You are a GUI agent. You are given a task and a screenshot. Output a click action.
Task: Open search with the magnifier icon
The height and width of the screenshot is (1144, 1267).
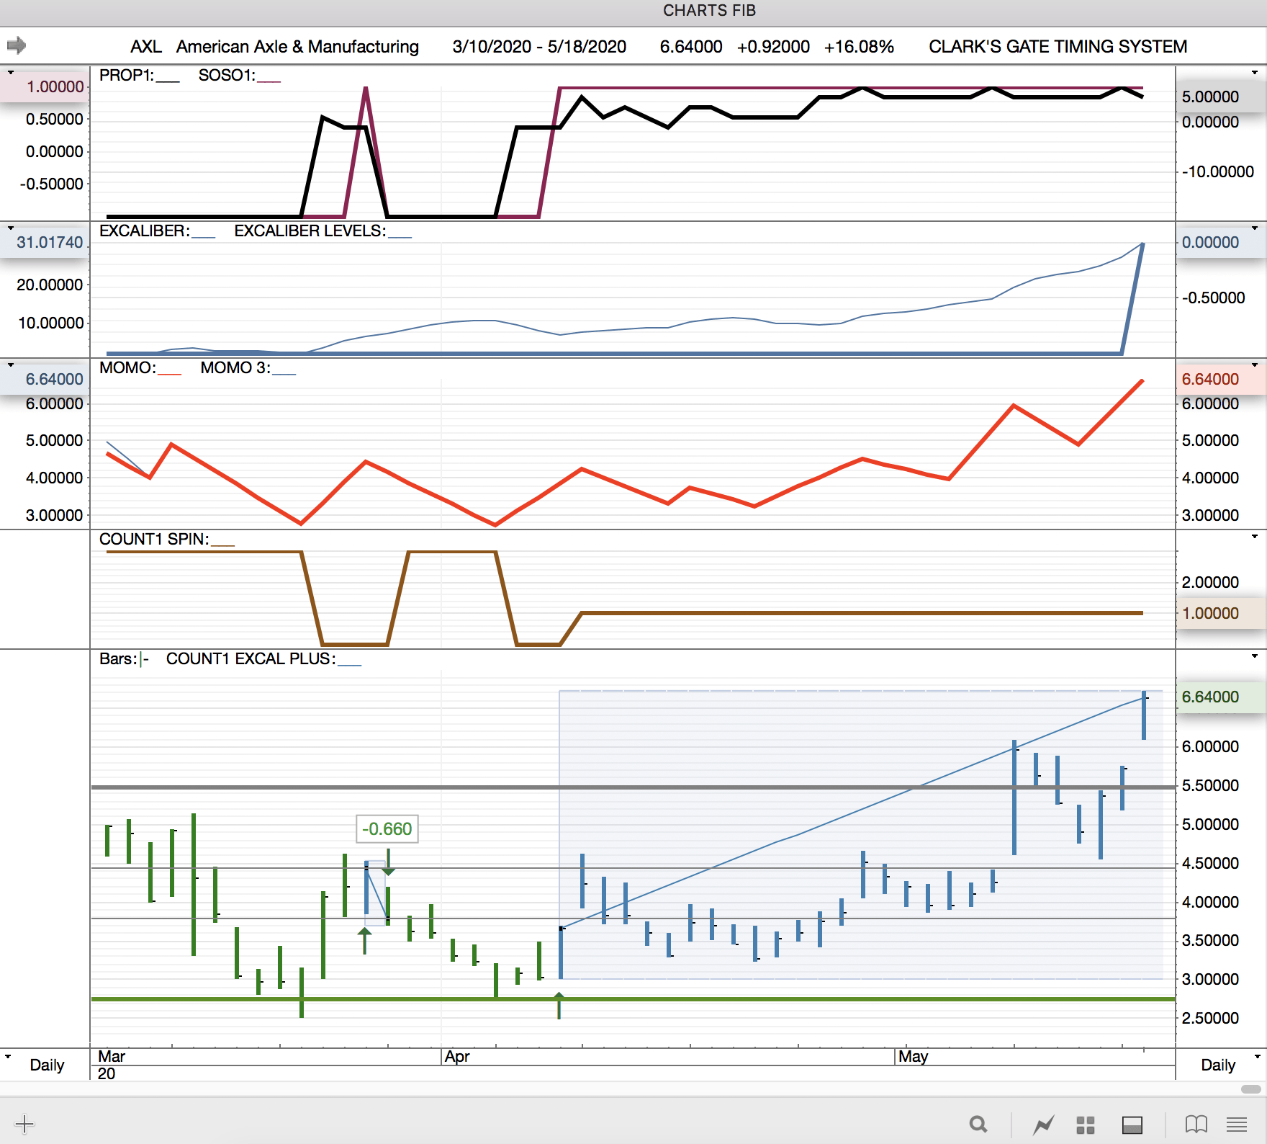(x=978, y=1124)
